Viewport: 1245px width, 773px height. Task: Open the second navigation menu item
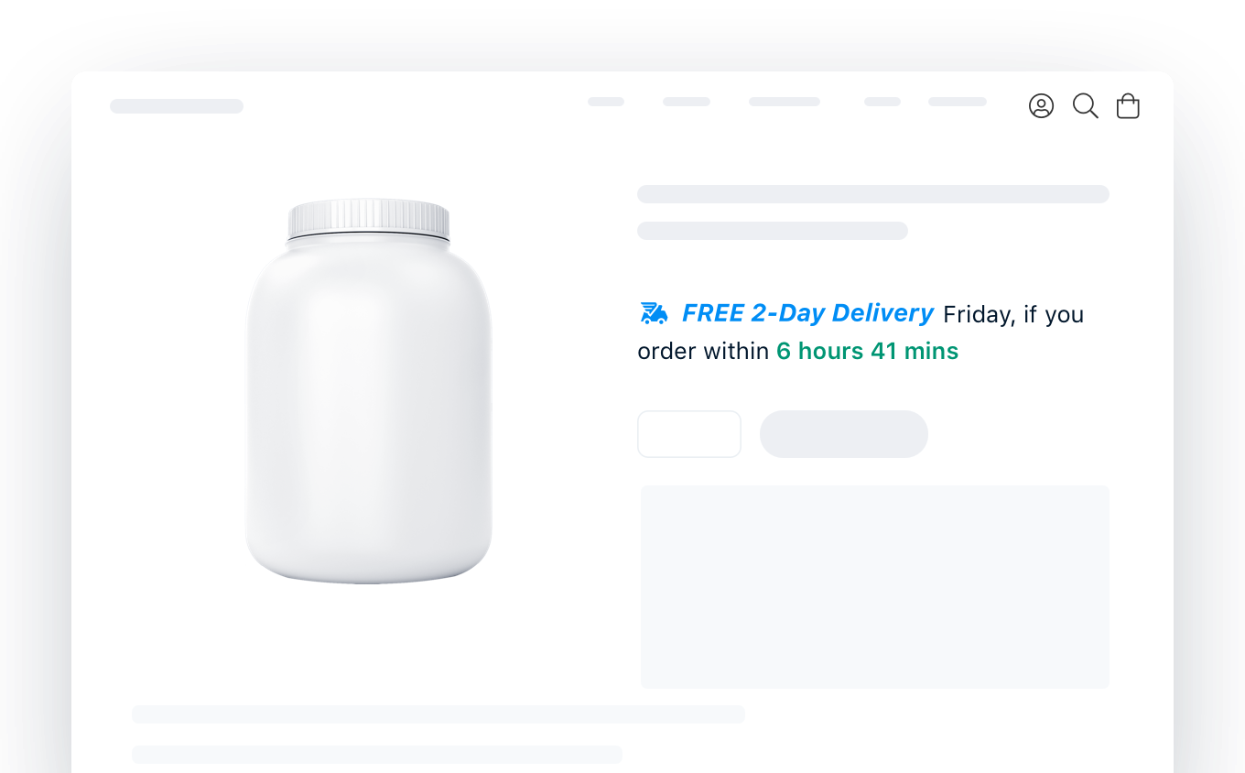click(x=687, y=102)
